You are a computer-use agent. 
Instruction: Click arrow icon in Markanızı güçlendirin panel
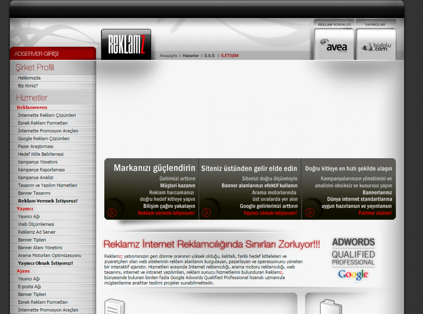[x=112, y=212]
